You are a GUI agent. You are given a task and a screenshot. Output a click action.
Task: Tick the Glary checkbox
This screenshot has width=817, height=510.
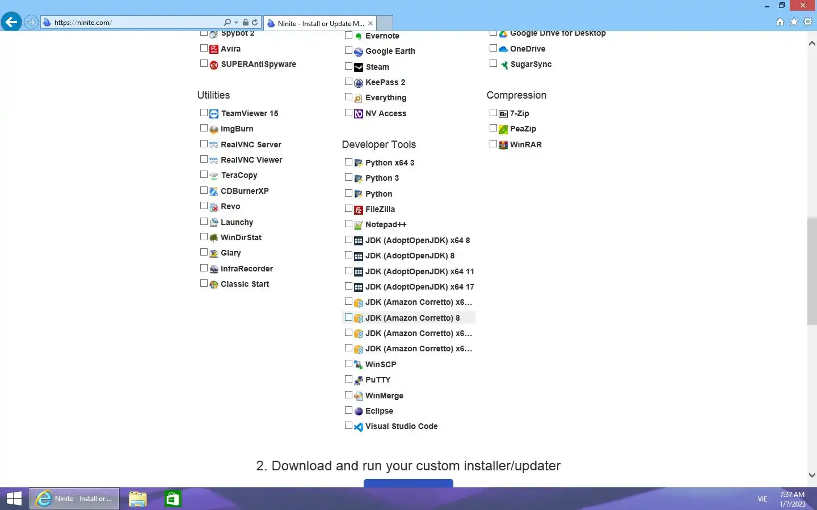pos(204,252)
